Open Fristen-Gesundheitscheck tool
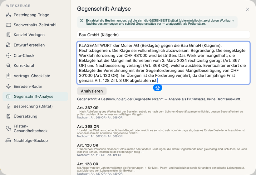 point(35,128)
